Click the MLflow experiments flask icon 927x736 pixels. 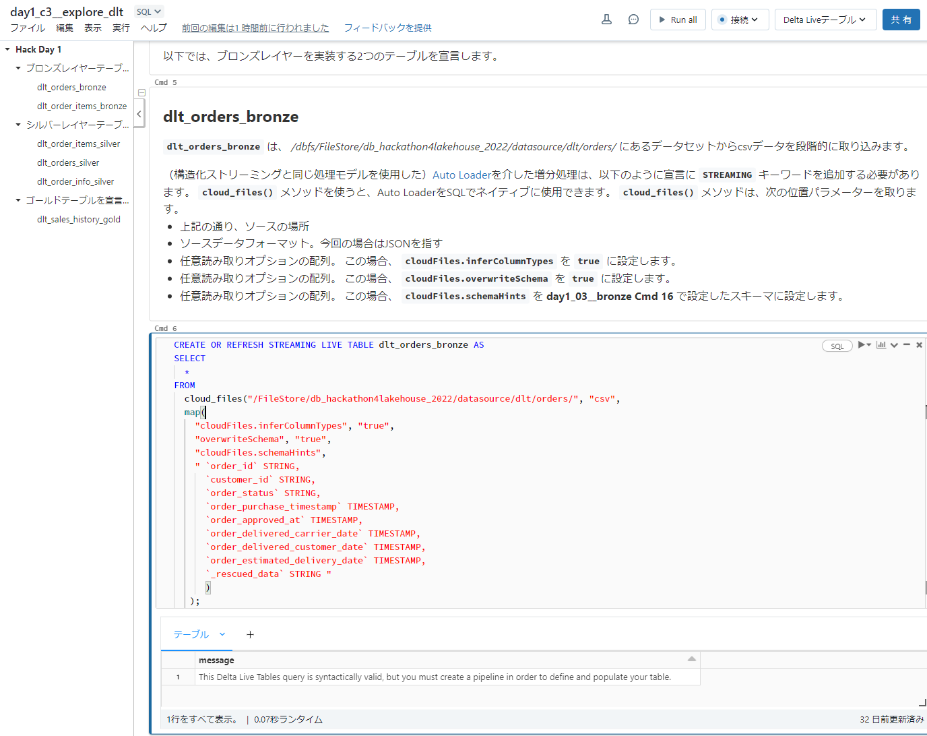coord(606,20)
